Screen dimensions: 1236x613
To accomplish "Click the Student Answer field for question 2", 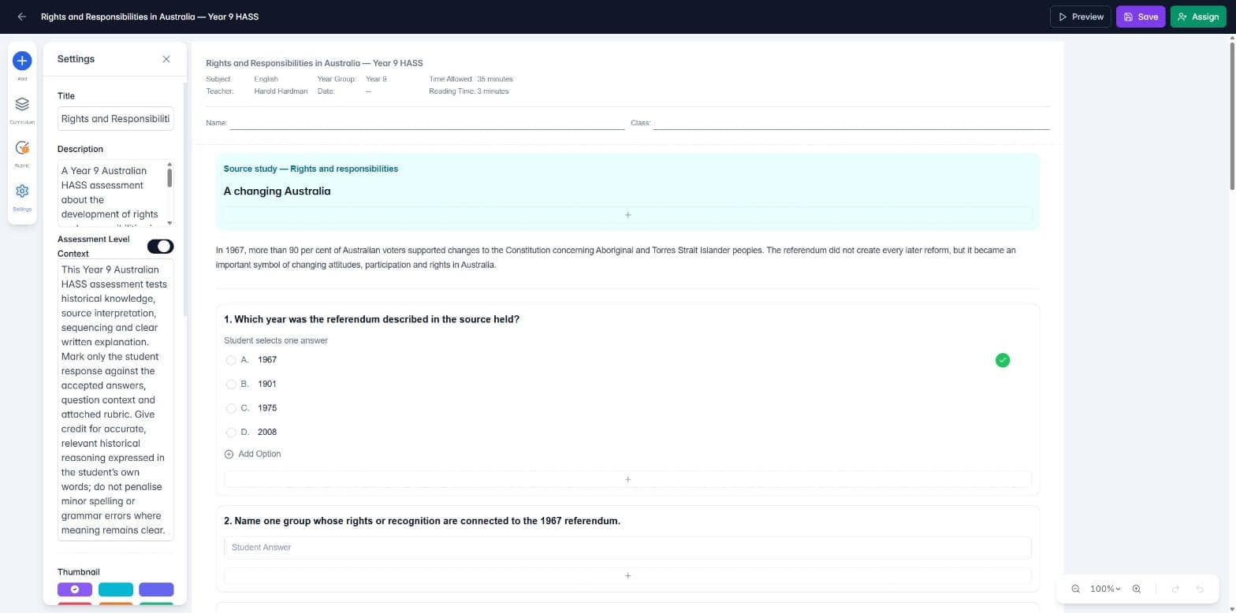I will (x=627, y=548).
